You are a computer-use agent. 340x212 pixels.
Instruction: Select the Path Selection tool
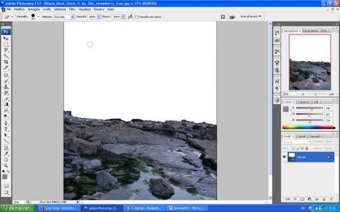(6, 135)
